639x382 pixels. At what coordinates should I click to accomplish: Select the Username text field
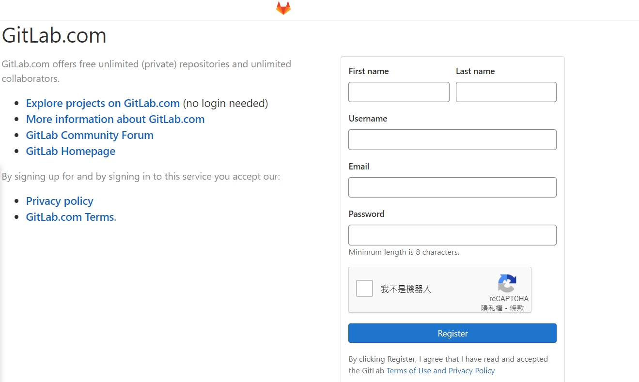[452, 139]
